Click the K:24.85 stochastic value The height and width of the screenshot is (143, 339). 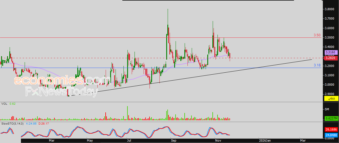point(31,124)
